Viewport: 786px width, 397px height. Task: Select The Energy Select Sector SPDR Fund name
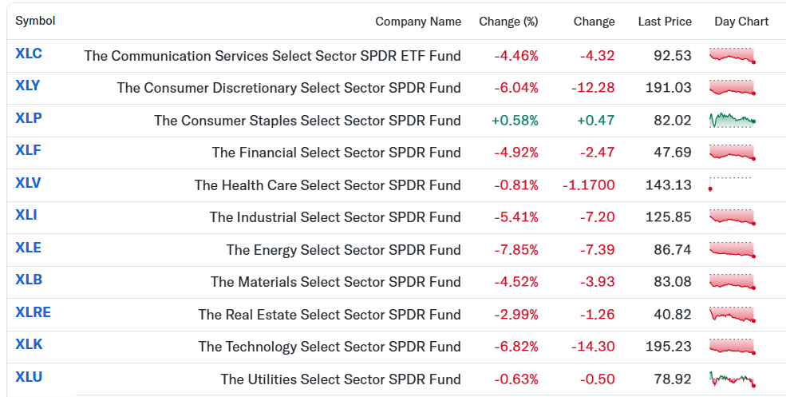[x=343, y=249]
